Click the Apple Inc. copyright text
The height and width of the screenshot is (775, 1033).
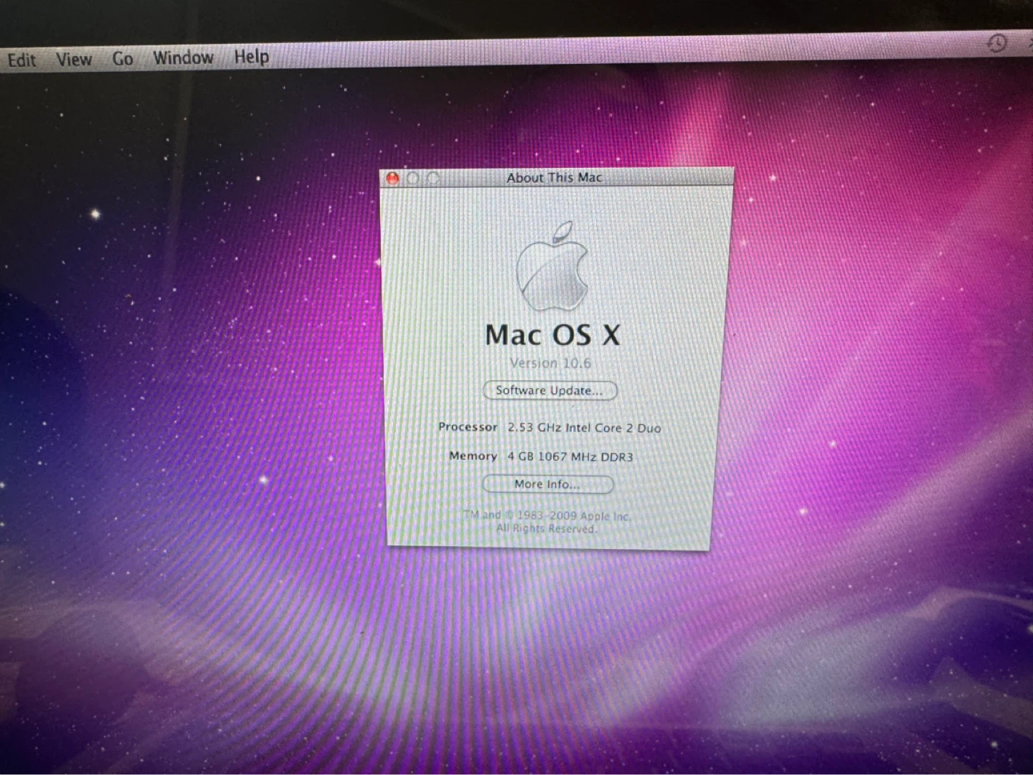tap(547, 522)
